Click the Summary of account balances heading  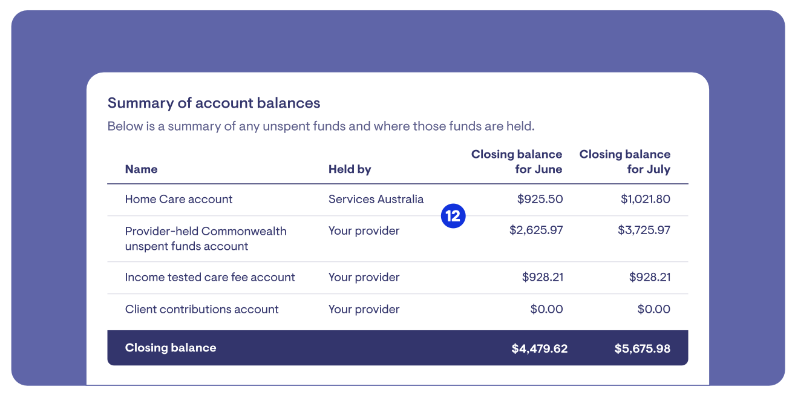click(x=214, y=103)
